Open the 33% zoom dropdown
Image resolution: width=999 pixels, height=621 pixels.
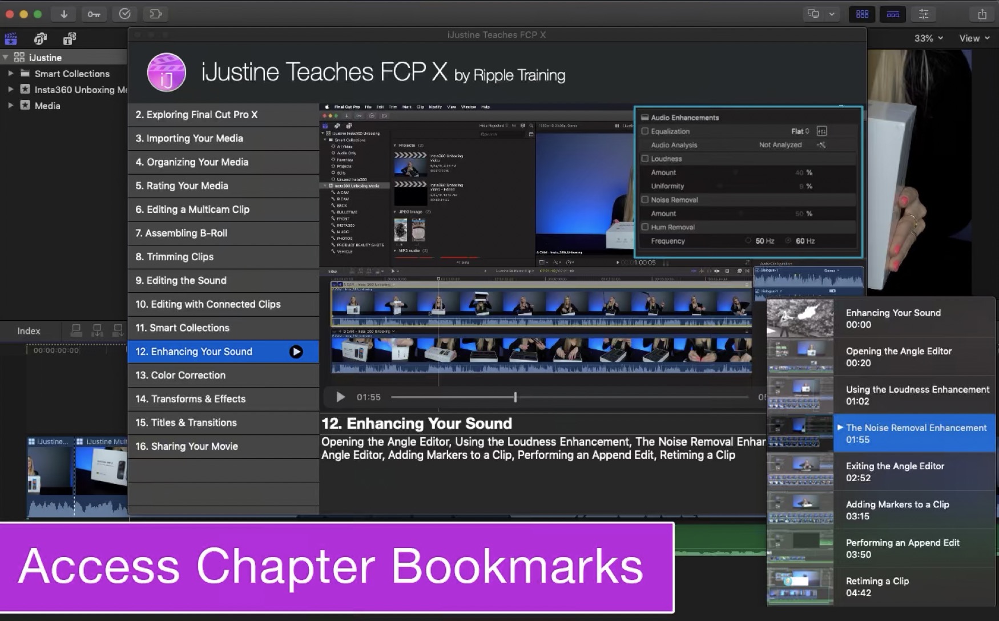coord(928,38)
